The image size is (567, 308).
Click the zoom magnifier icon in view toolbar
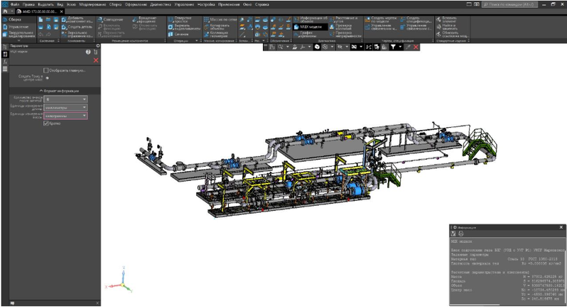(280, 47)
